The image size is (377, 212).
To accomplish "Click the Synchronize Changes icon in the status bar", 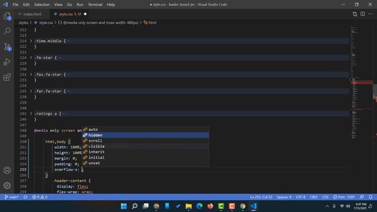I will coord(25,197).
